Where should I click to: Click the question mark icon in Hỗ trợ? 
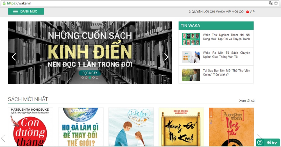click(x=260, y=143)
